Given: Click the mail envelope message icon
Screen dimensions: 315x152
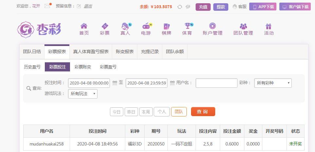Looking at the screenshot, I should tap(47, 6).
